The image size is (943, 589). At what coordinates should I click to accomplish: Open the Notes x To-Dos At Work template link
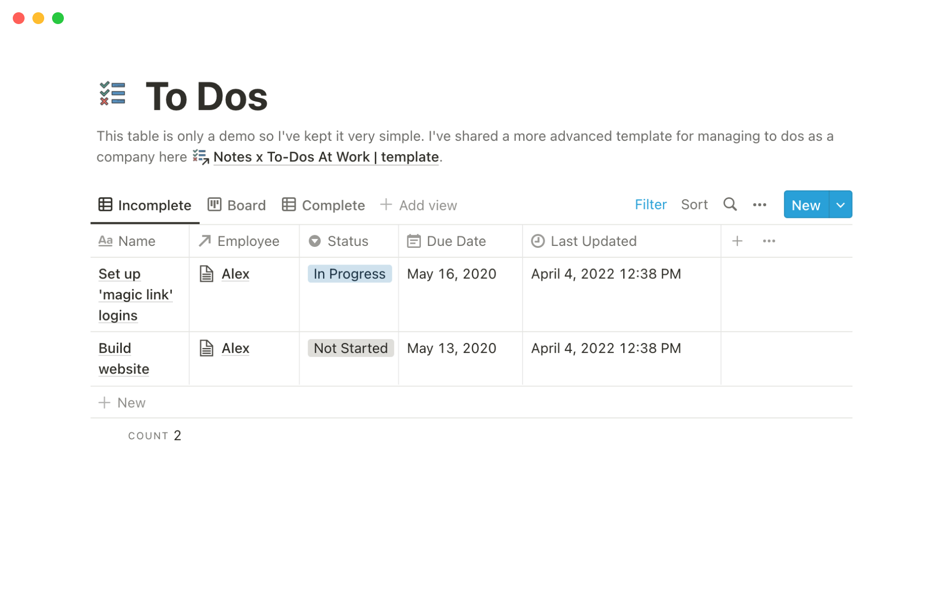(x=326, y=157)
